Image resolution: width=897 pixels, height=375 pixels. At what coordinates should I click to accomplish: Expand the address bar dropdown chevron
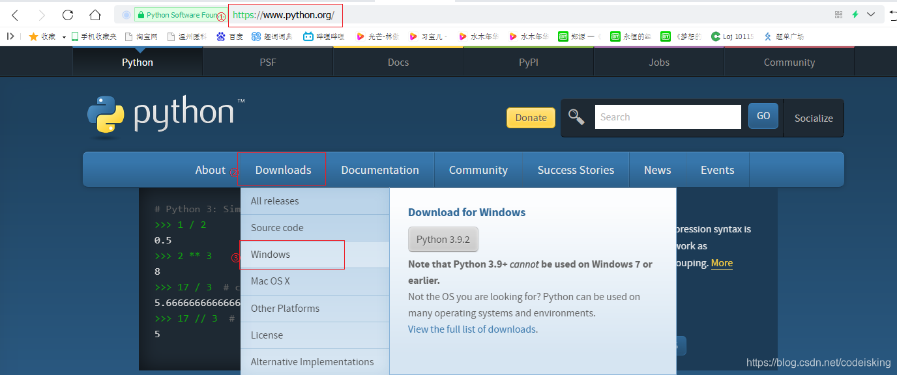871,14
